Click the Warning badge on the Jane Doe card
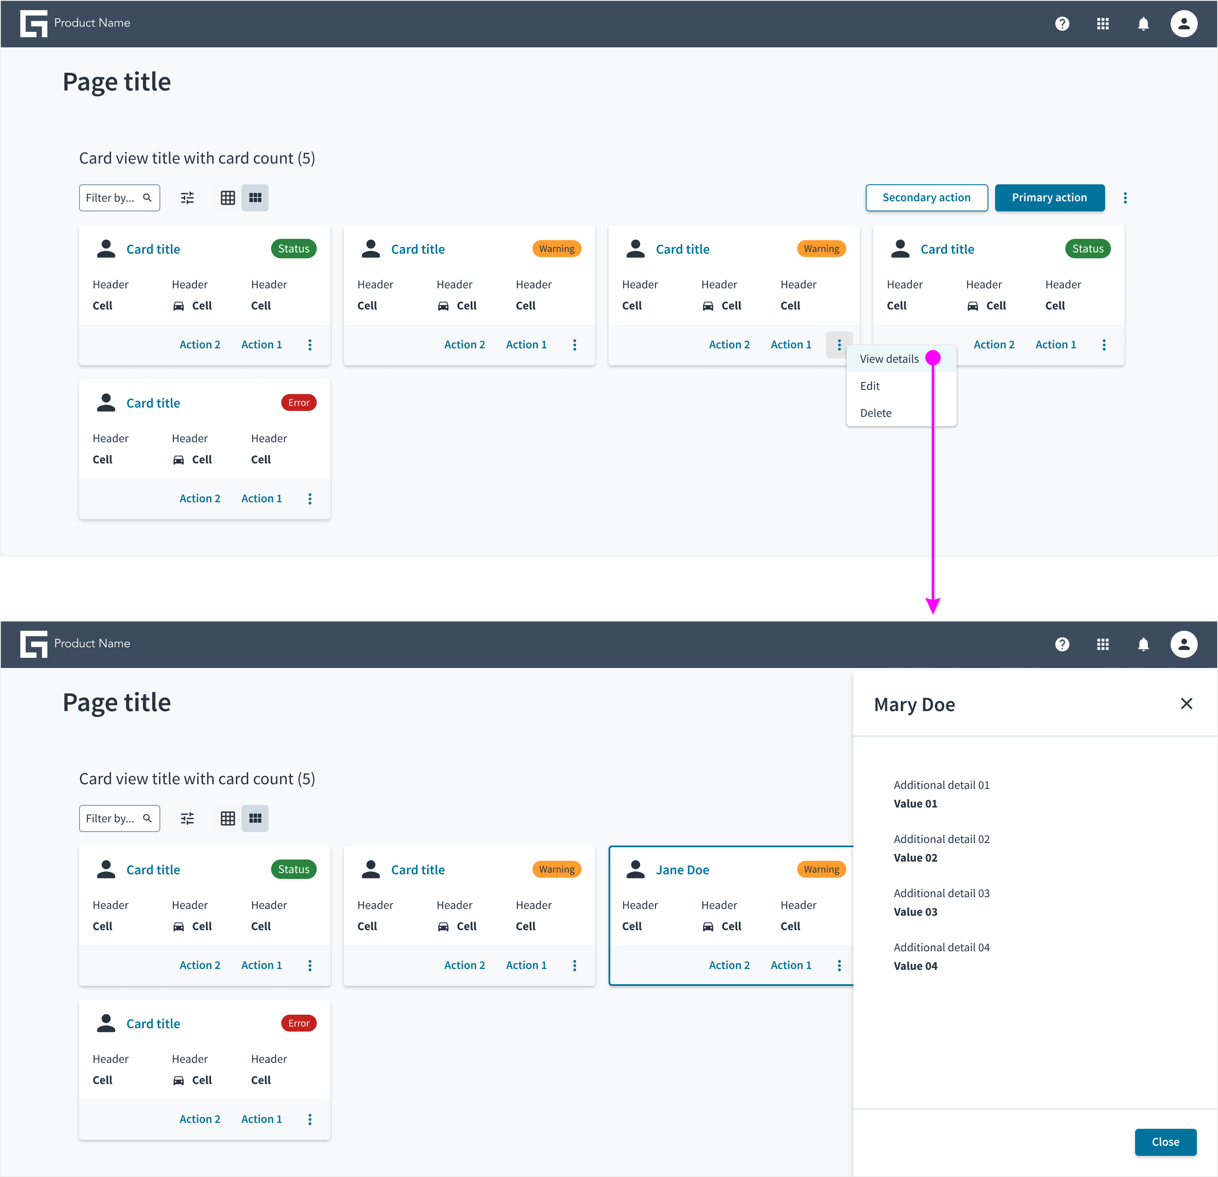 point(821,869)
